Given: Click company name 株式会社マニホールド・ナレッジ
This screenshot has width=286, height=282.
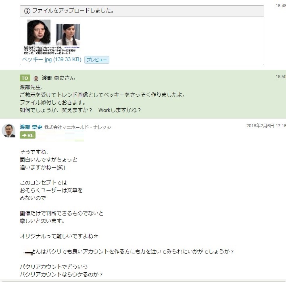Looking at the screenshot, I should point(77,127).
